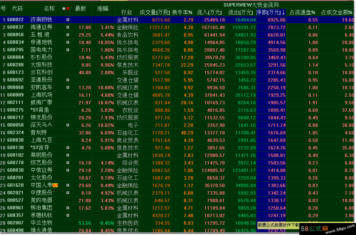
Task: Sort by the 名称 column header
Action: click(49, 9)
